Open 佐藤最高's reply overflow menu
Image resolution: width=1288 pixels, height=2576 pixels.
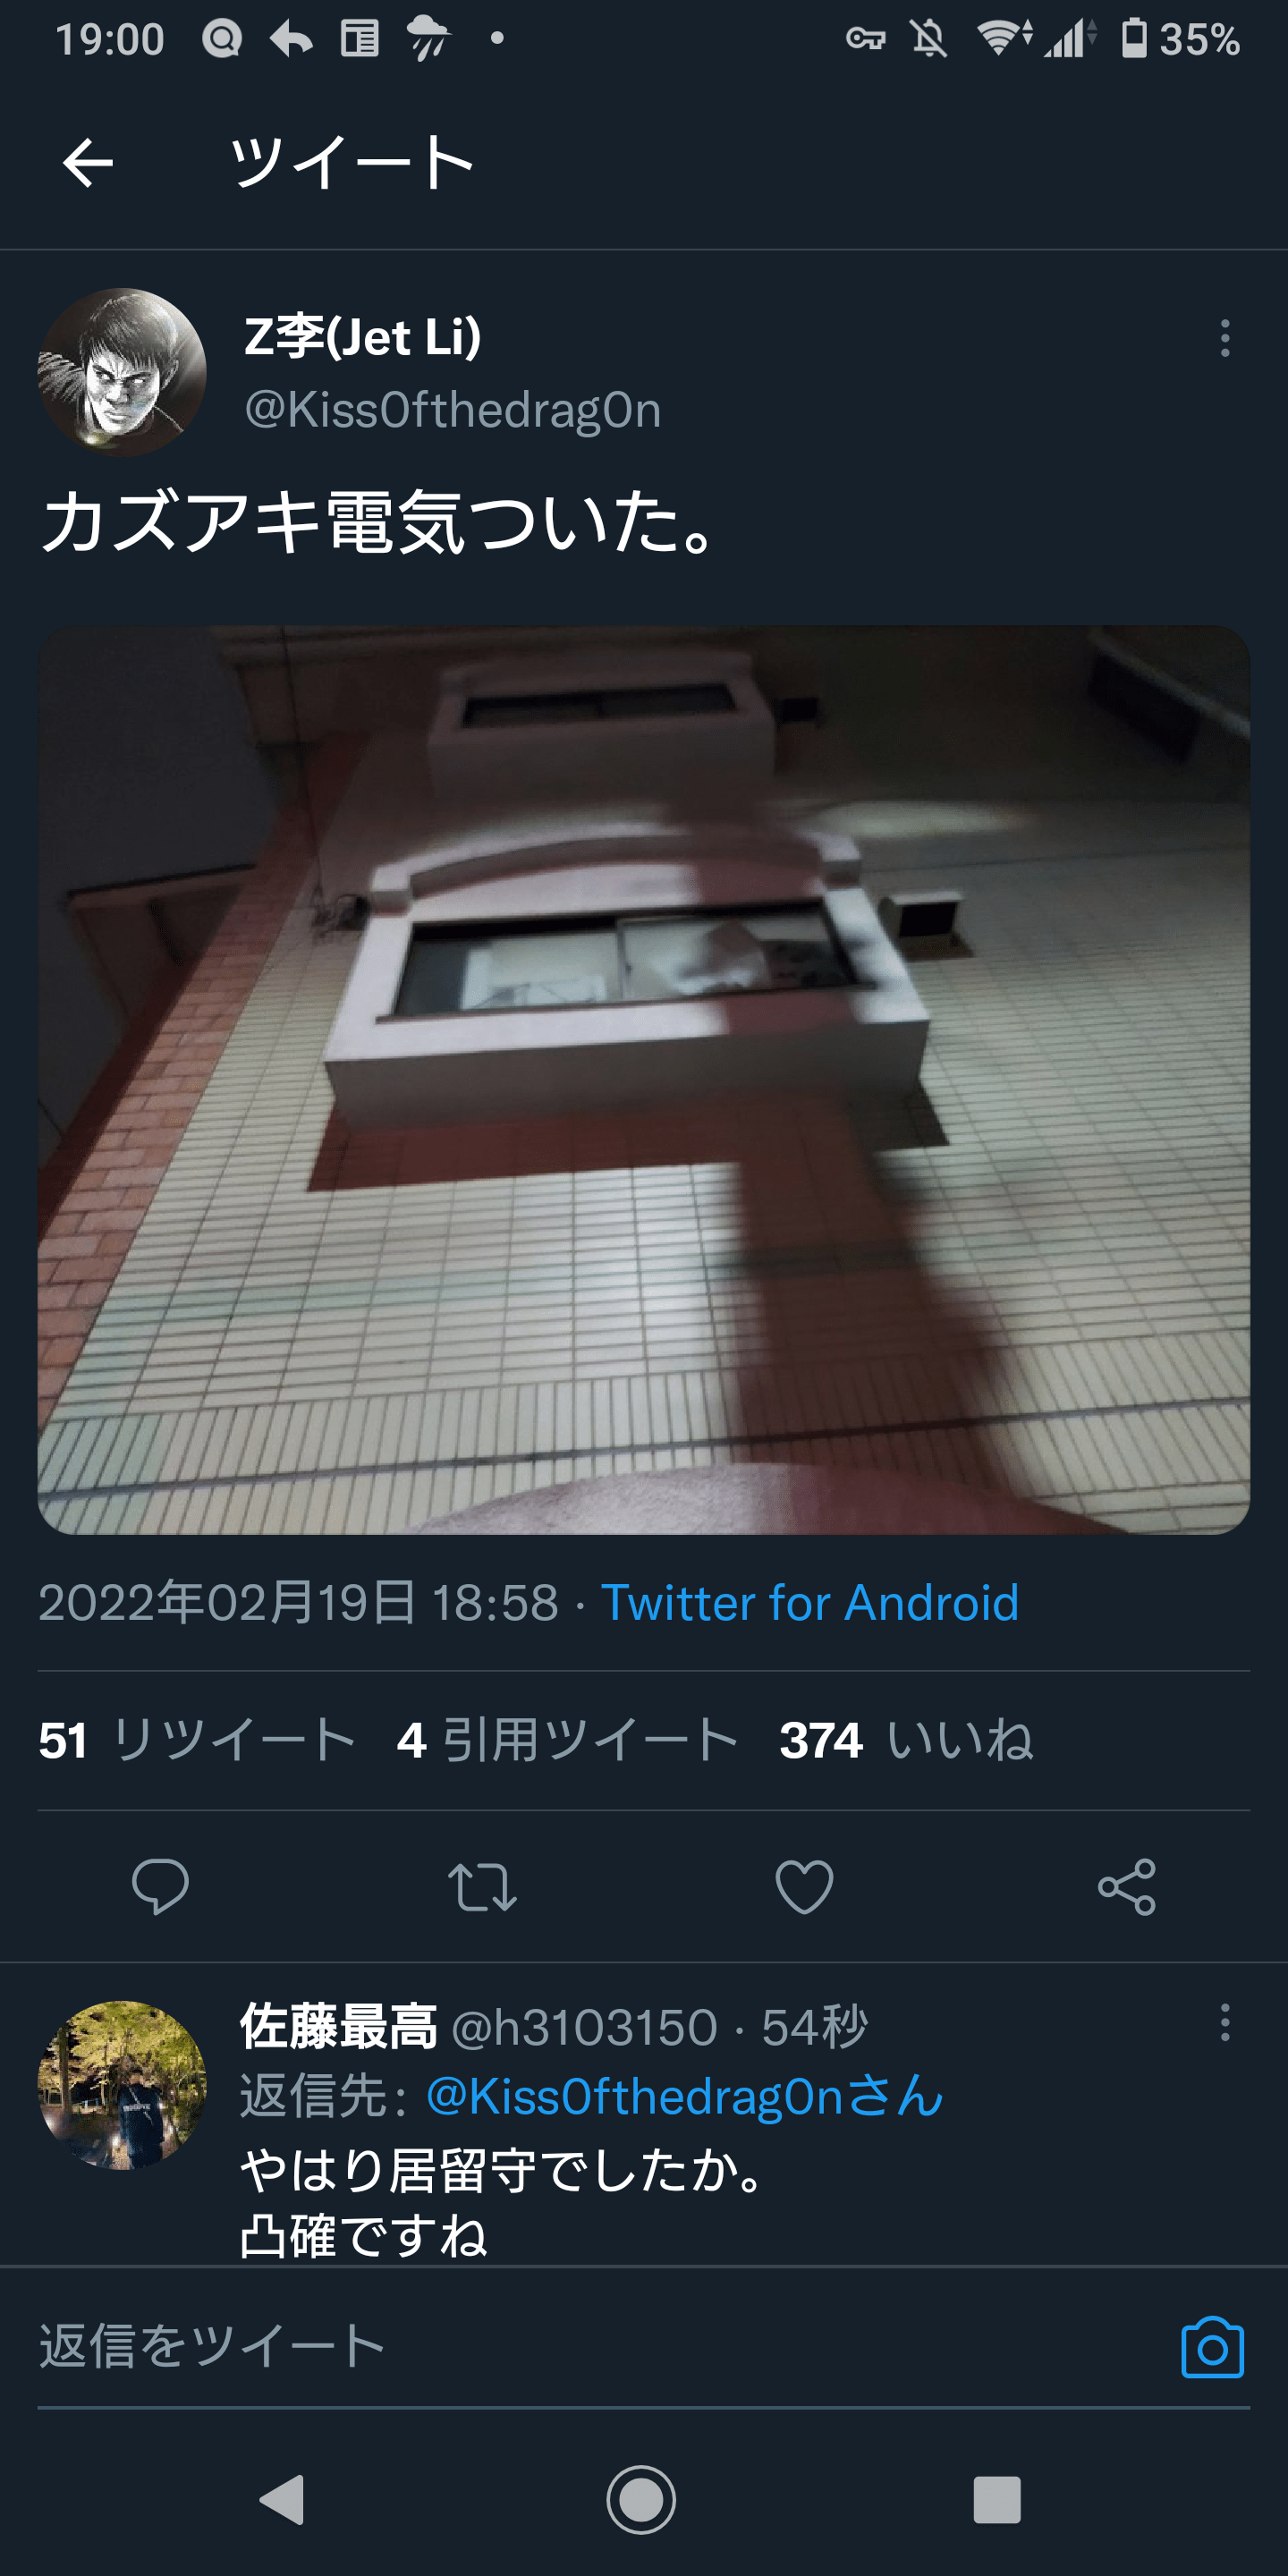tap(1224, 2022)
